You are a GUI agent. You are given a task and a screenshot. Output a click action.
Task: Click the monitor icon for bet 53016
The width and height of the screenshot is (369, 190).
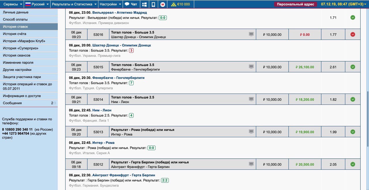251,34
